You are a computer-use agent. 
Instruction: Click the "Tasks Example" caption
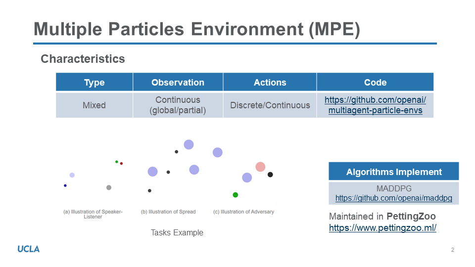pyautogui.click(x=177, y=232)
